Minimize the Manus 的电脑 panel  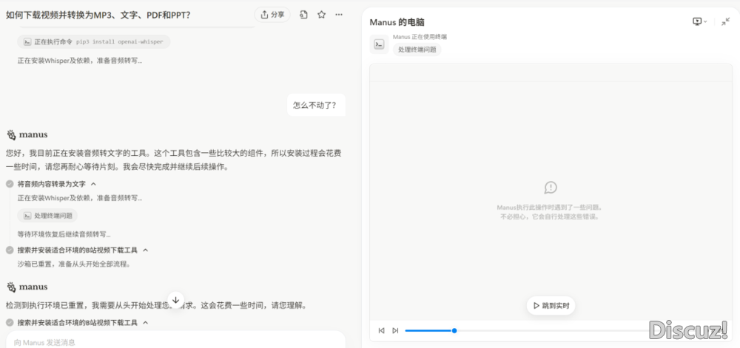point(725,21)
